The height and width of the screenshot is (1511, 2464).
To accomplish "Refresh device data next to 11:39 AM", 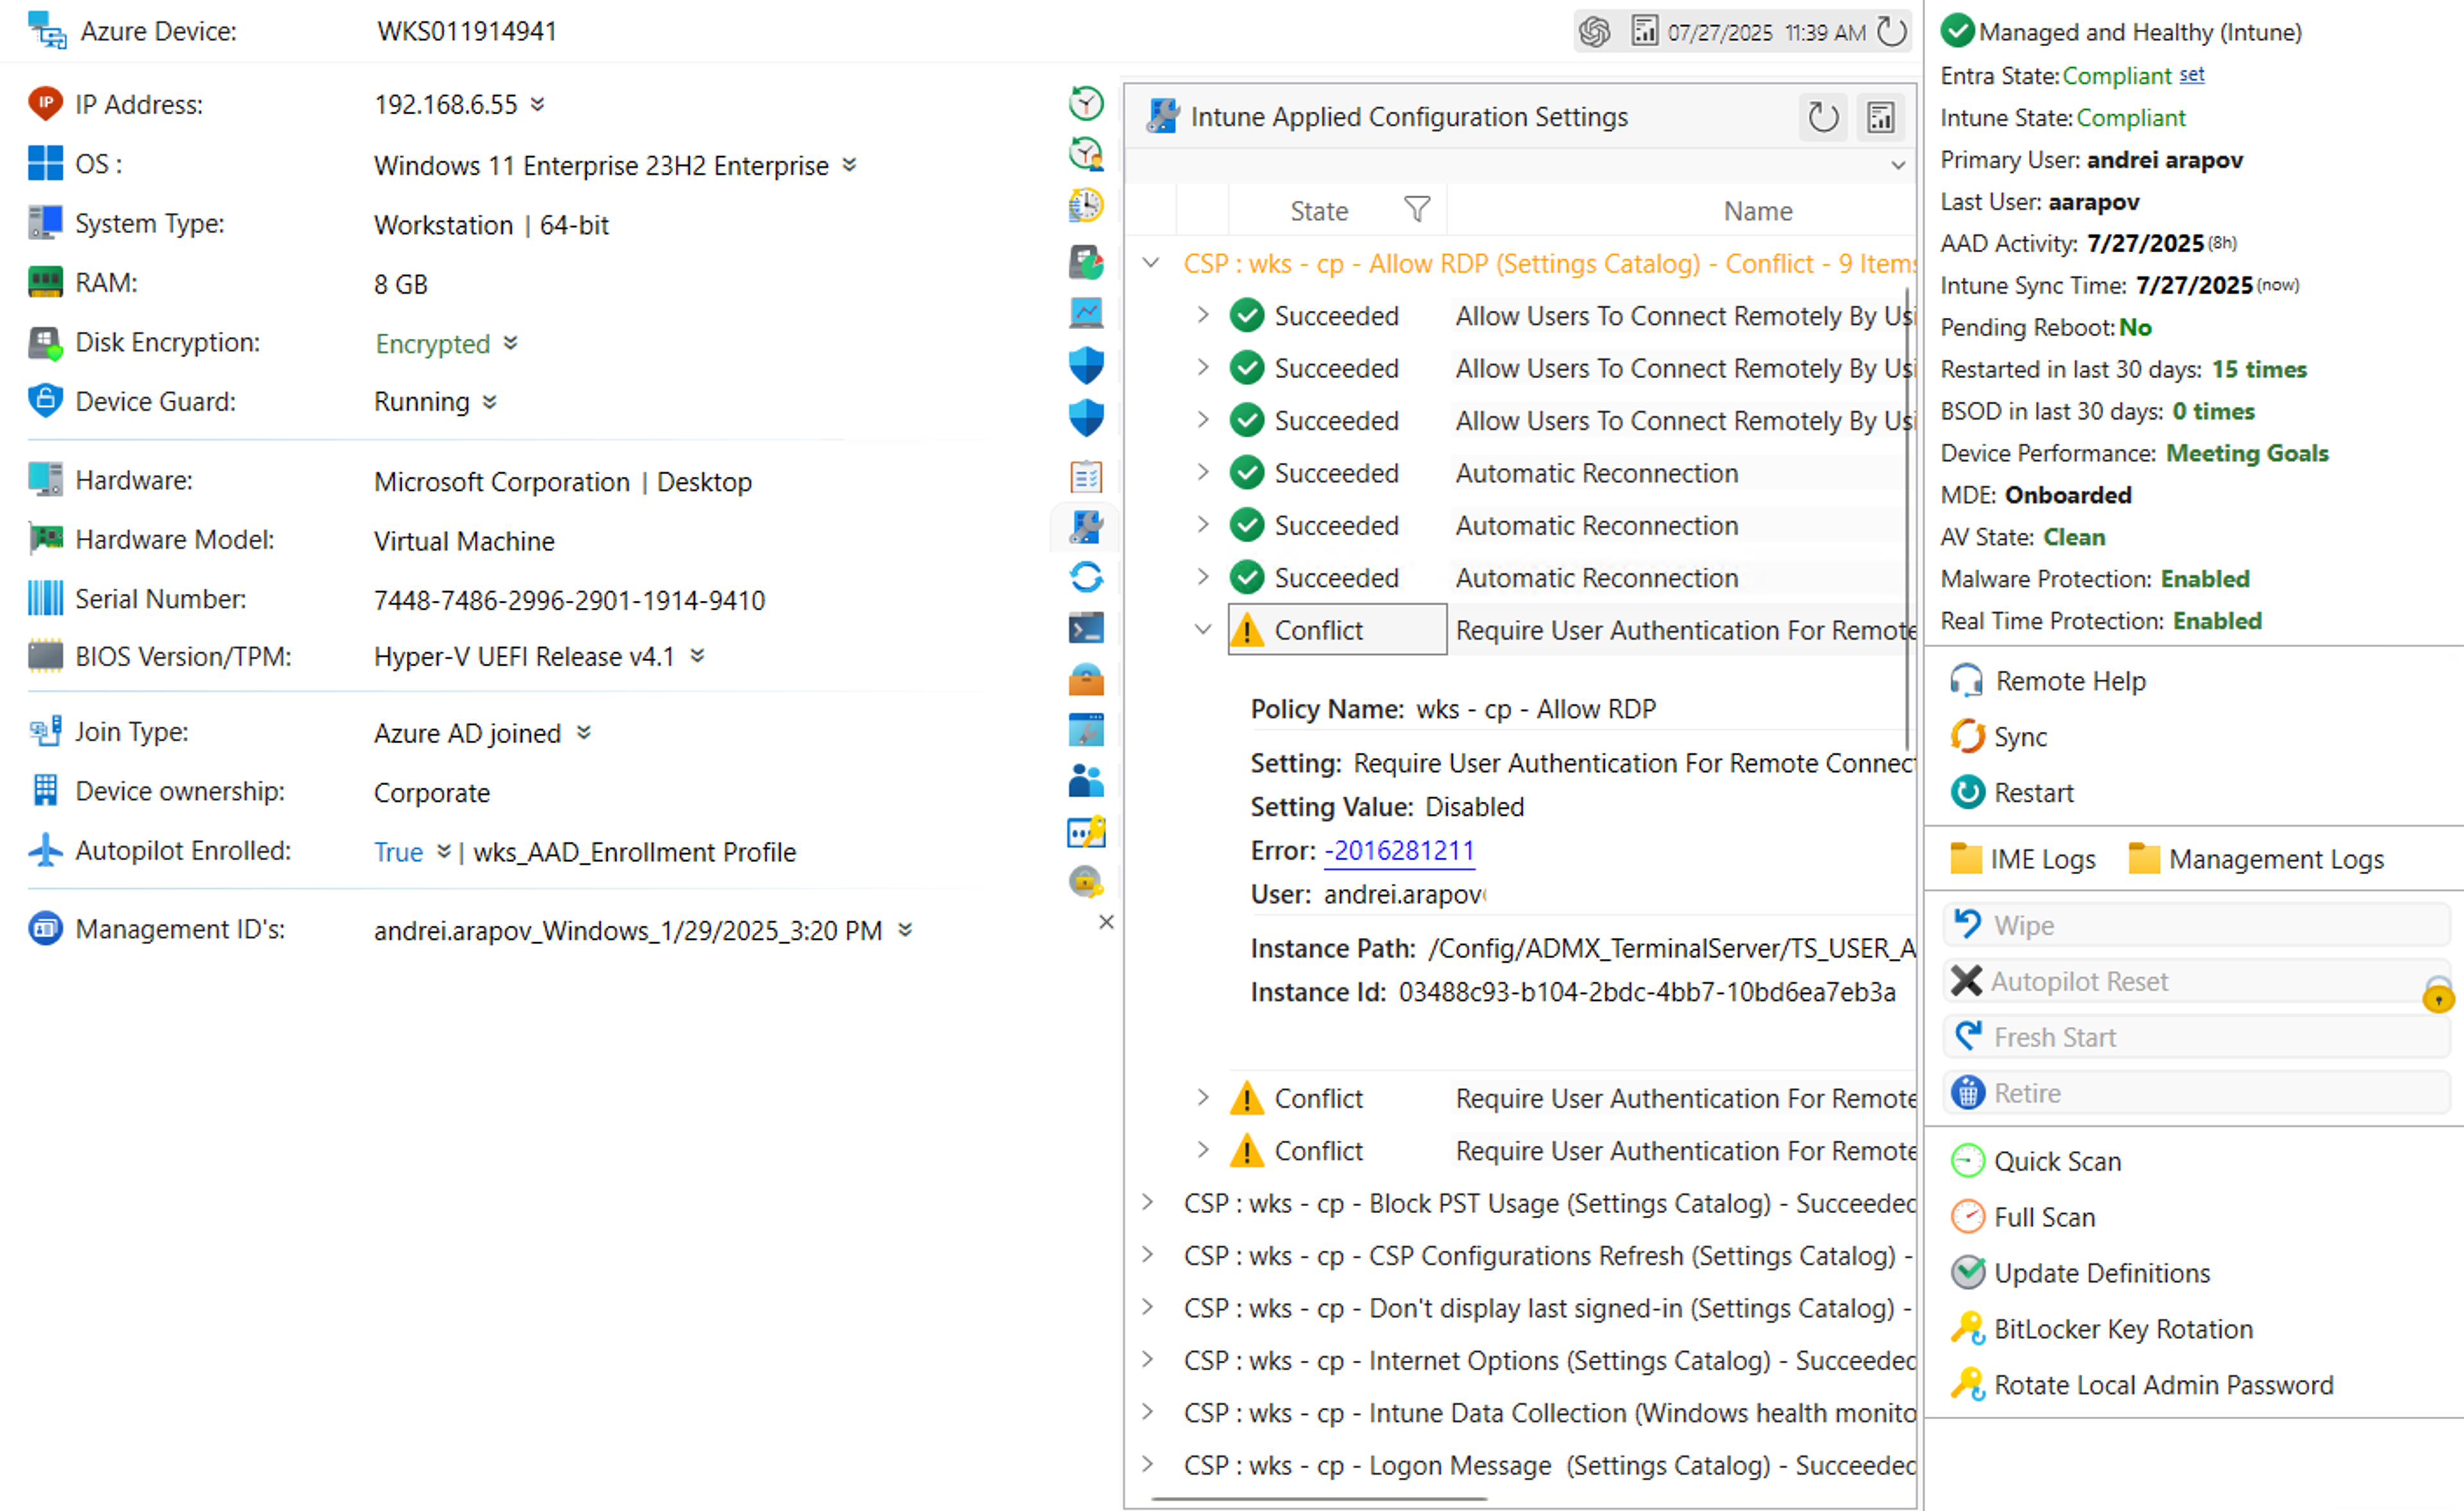I will [x=1891, y=32].
